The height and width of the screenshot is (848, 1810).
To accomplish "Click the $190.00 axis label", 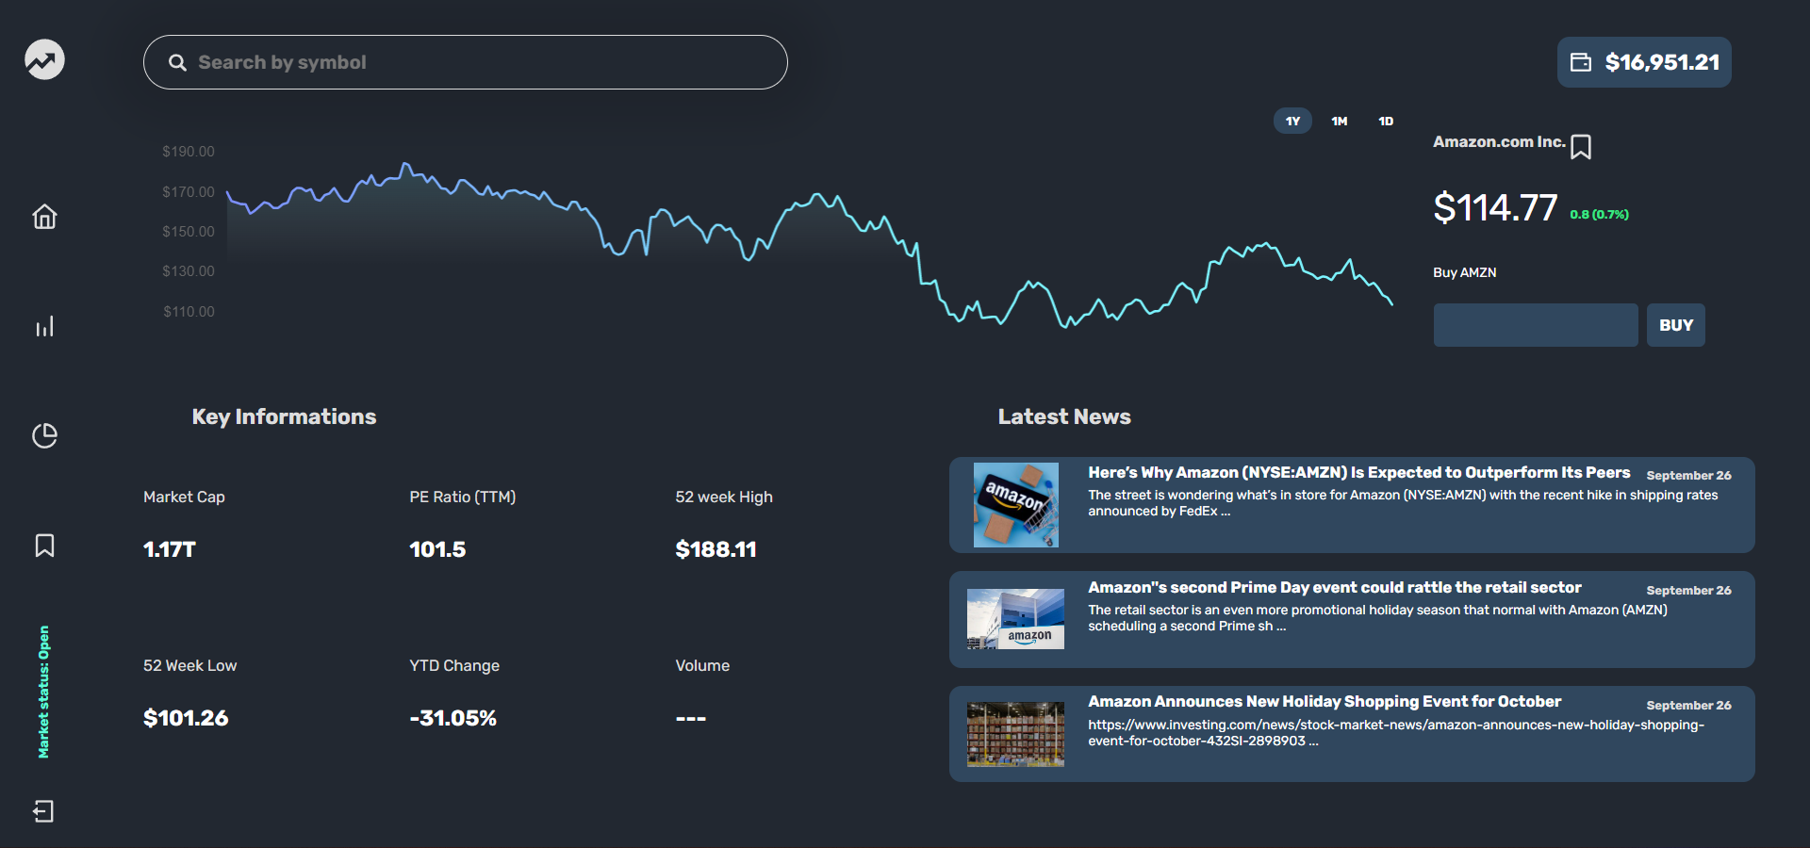I will click(189, 152).
